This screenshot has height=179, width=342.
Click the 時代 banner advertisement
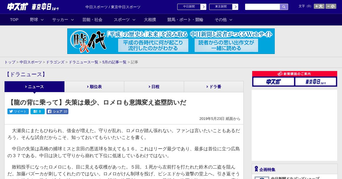point(171,41)
